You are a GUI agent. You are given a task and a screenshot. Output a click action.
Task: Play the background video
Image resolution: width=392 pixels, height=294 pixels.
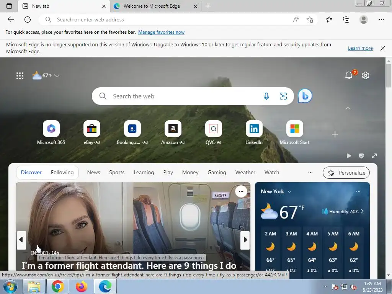pos(349,156)
